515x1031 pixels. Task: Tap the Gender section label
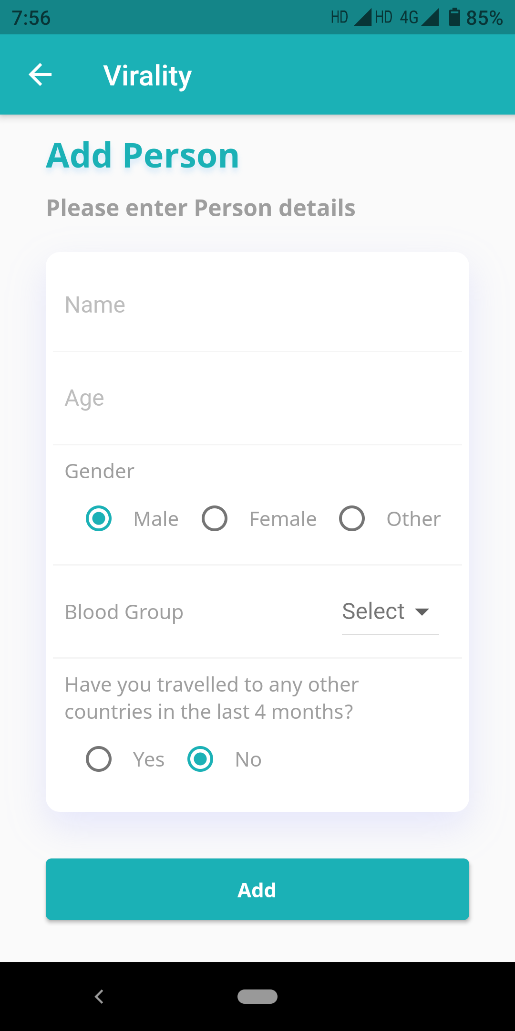pyautogui.click(x=99, y=471)
